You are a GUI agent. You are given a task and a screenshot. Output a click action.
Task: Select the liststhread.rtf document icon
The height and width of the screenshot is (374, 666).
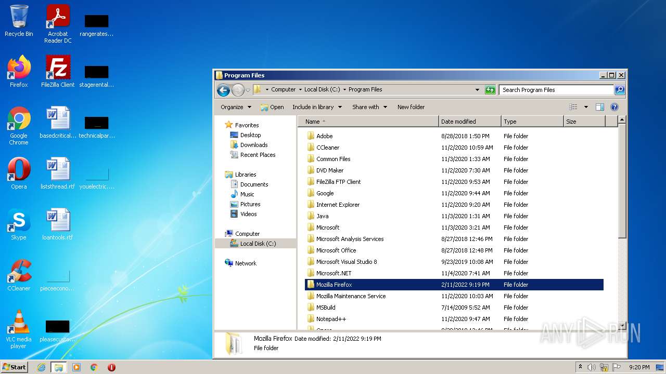58,173
